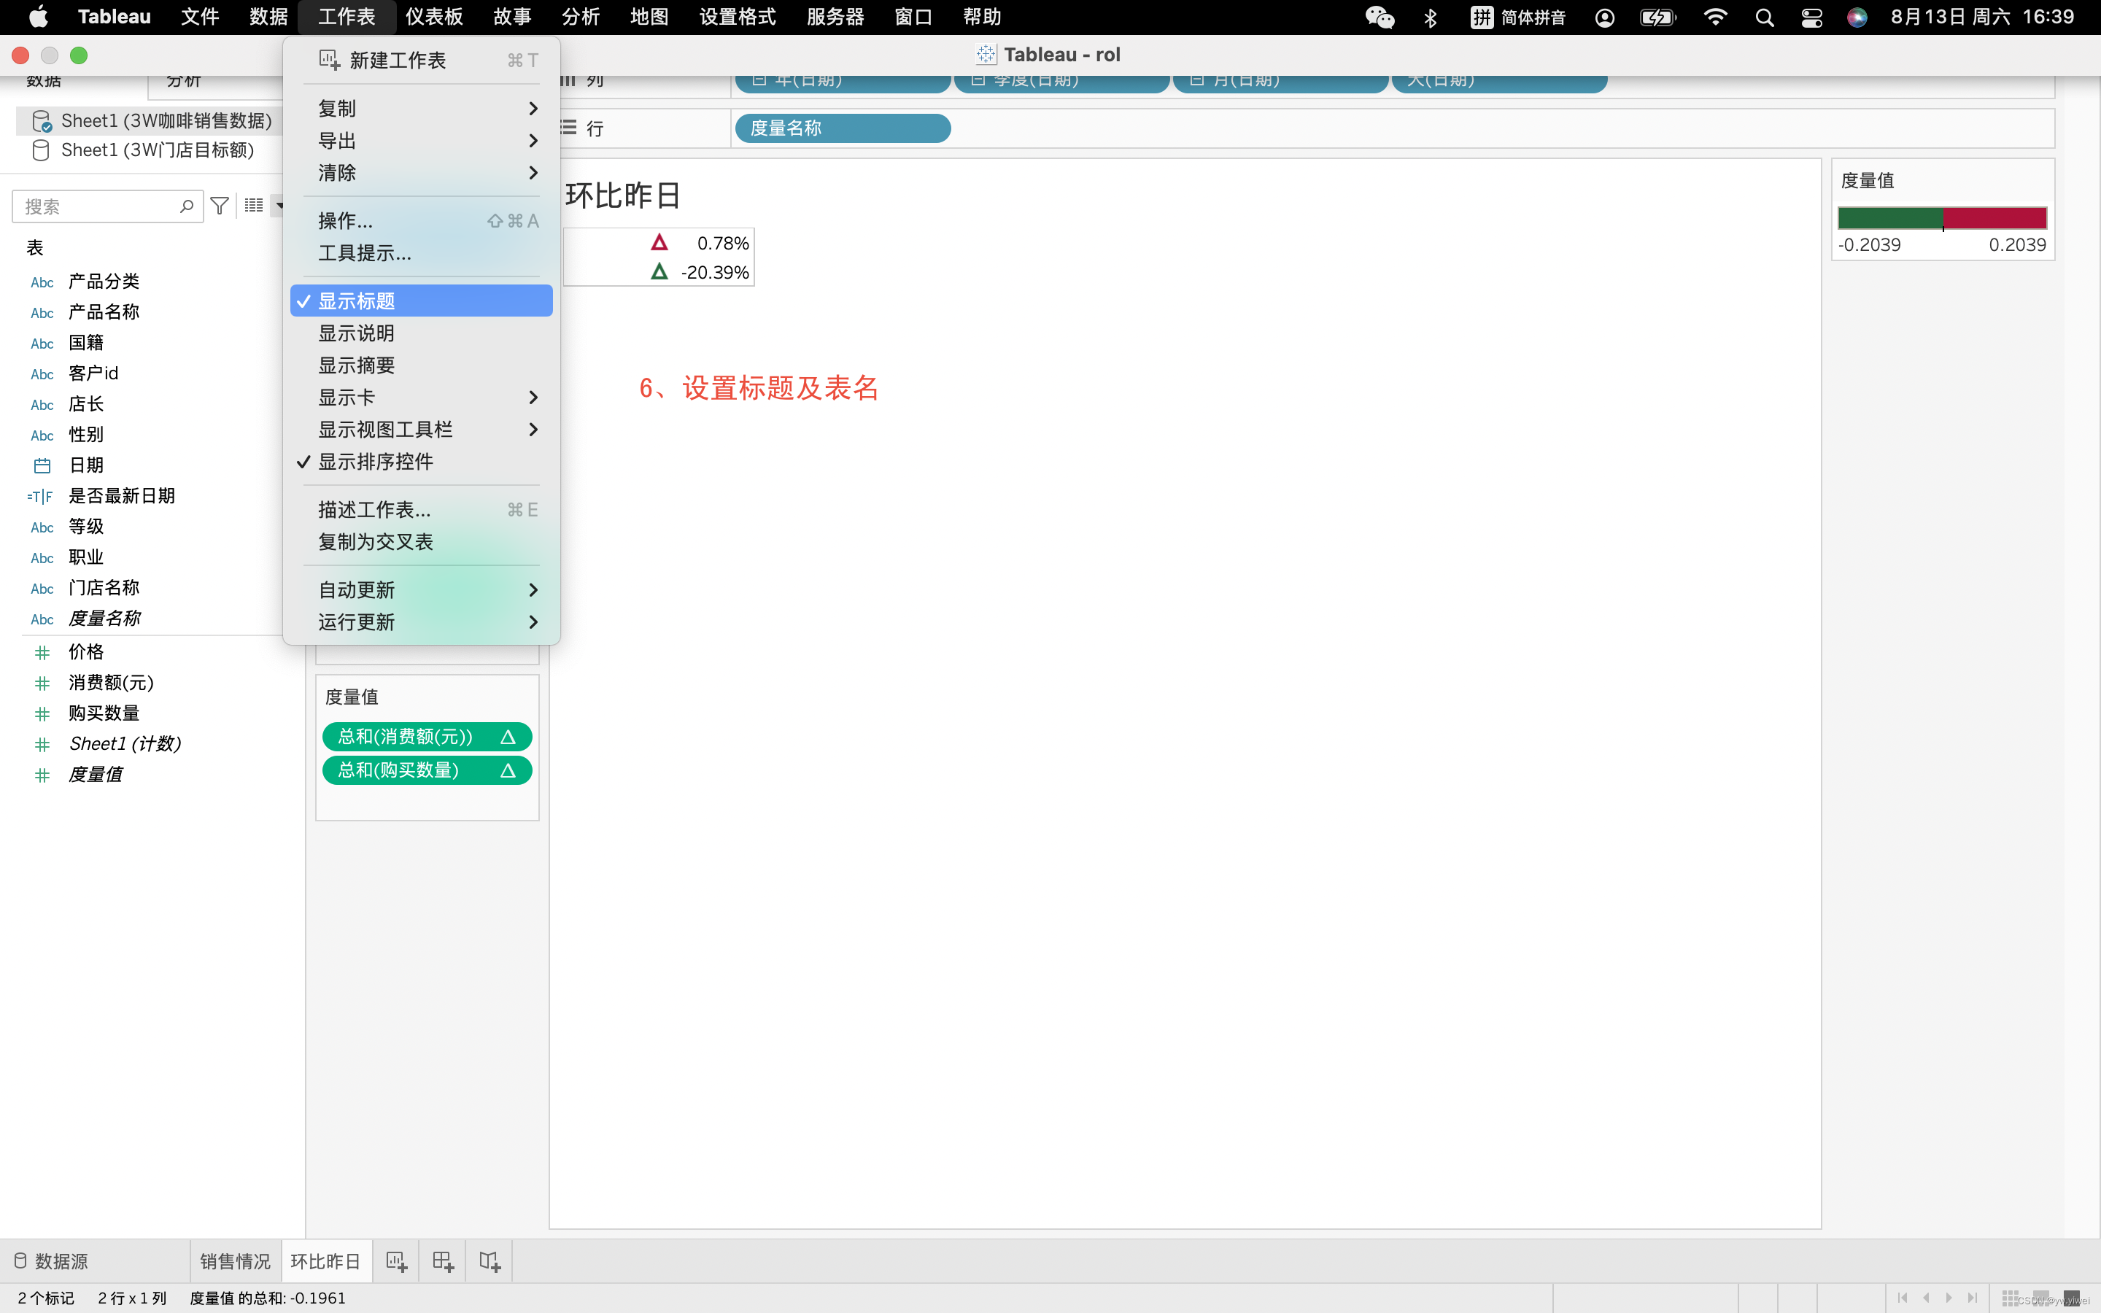Click the Siri icon in the menu bar
Image resolution: width=2101 pixels, height=1313 pixels.
1856,17
